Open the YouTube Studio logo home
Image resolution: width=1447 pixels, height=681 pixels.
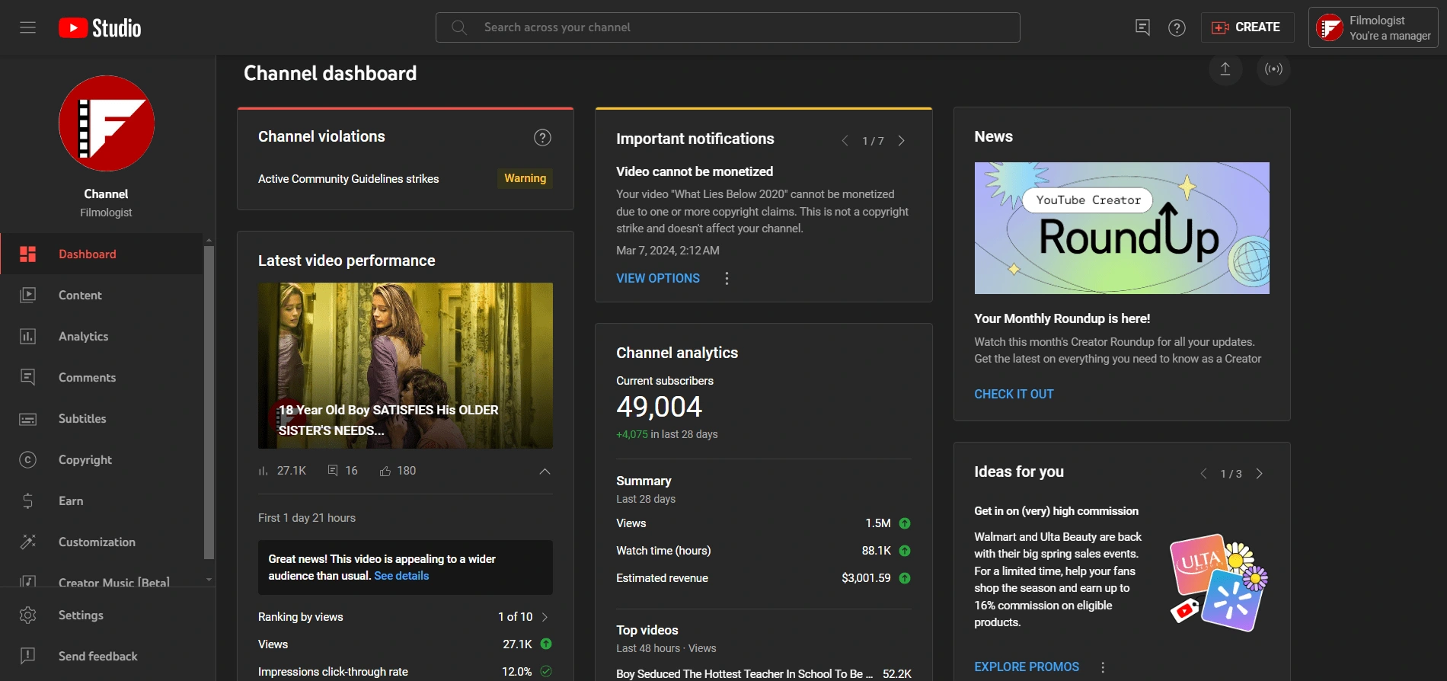point(101,28)
